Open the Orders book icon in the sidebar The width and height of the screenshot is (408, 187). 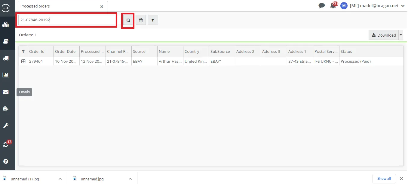tap(6, 41)
